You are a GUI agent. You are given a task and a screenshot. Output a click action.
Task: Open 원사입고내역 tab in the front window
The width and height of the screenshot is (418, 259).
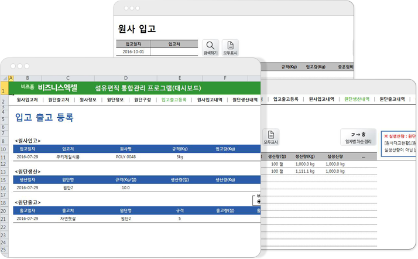tap(210, 100)
